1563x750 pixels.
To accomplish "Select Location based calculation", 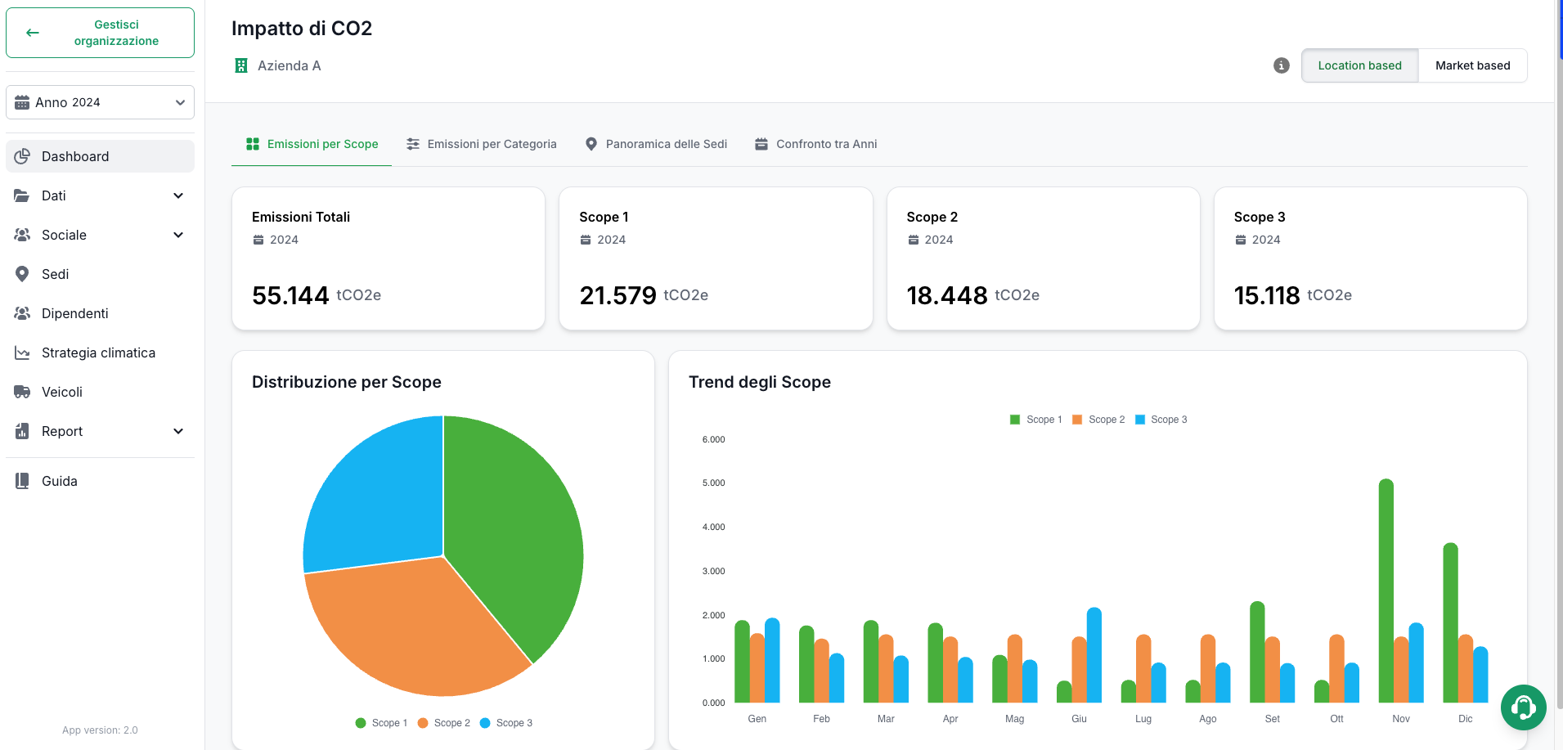I will coord(1359,65).
